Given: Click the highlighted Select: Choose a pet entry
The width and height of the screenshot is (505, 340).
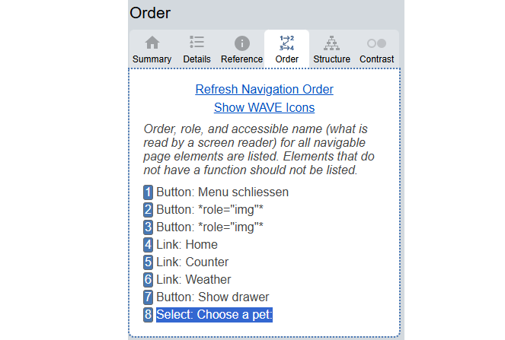Looking at the screenshot, I should pos(214,315).
